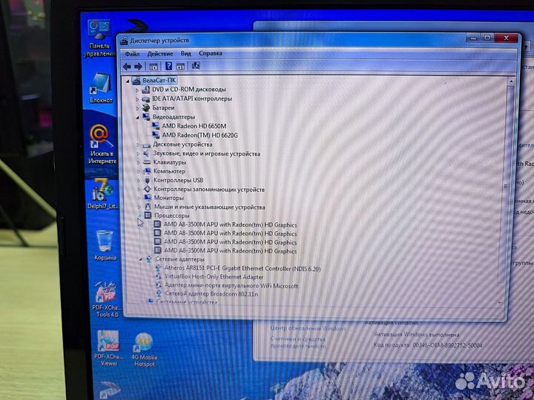Go back with the toolbar left arrow
534x400 pixels.
click(x=127, y=67)
